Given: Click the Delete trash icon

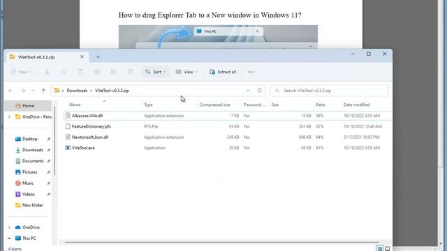Looking at the screenshot, I should click(131, 72).
